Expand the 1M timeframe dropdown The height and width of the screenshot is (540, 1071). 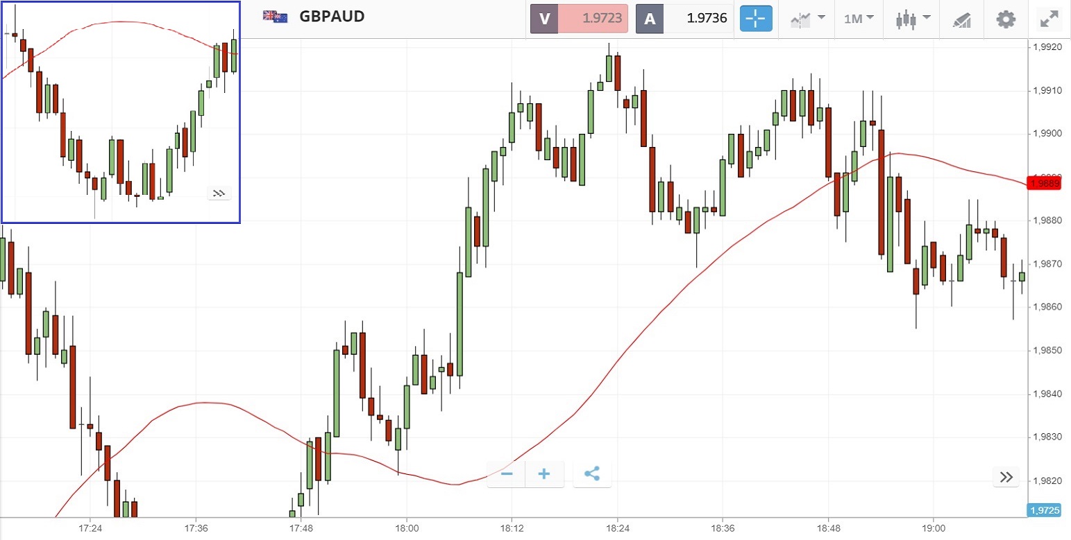point(858,19)
